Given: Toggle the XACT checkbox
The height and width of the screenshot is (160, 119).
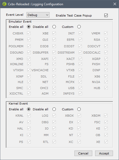Looking at the screenshot, I should pyautogui.click(x=80, y=59).
